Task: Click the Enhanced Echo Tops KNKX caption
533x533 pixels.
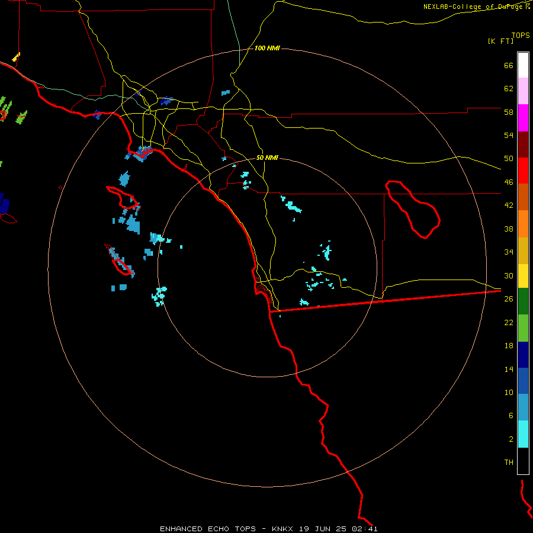Action: pos(268,529)
